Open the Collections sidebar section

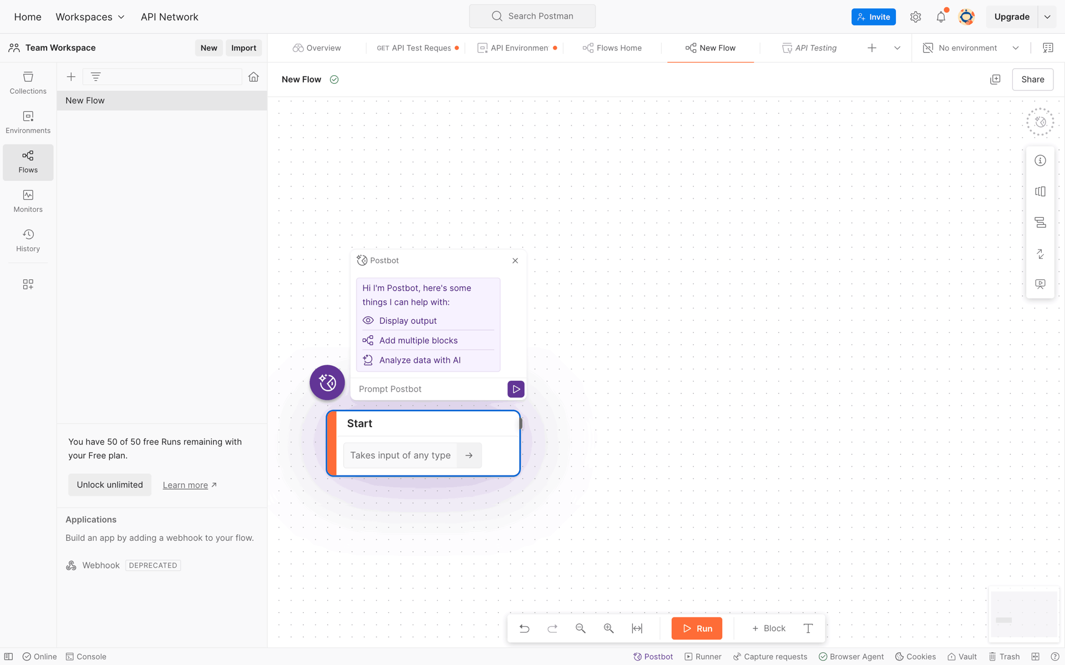(x=28, y=83)
